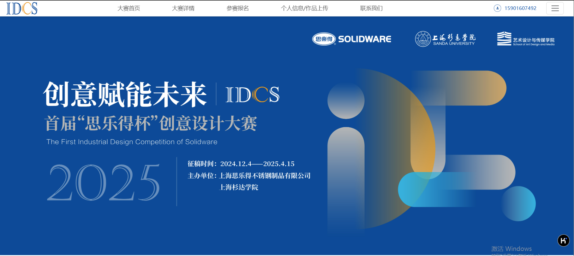Click the IDCS logo in the banner
This screenshot has width=574, height=256.
pos(252,95)
